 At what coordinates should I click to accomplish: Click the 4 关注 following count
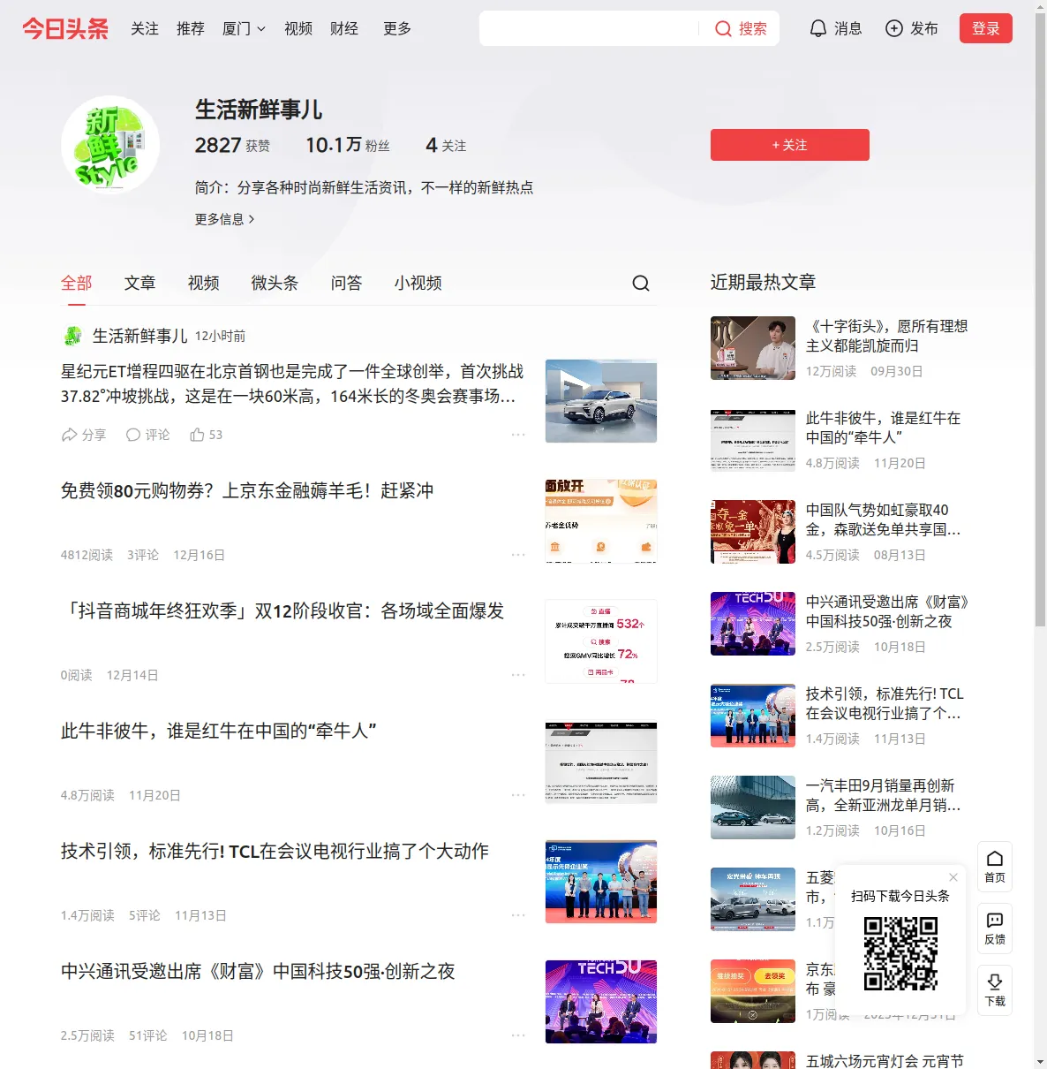(446, 145)
